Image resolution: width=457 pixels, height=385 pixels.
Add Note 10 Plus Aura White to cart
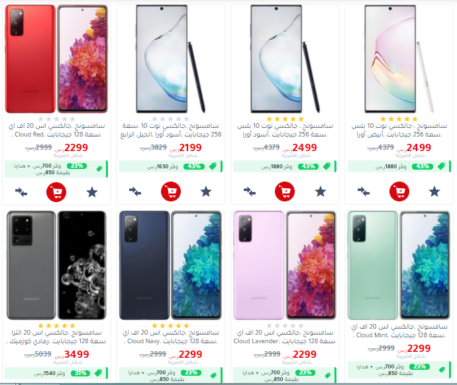(x=399, y=192)
